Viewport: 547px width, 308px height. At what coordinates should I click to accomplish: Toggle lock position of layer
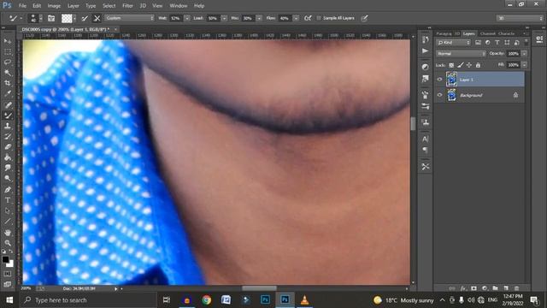(x=469, y=65)
